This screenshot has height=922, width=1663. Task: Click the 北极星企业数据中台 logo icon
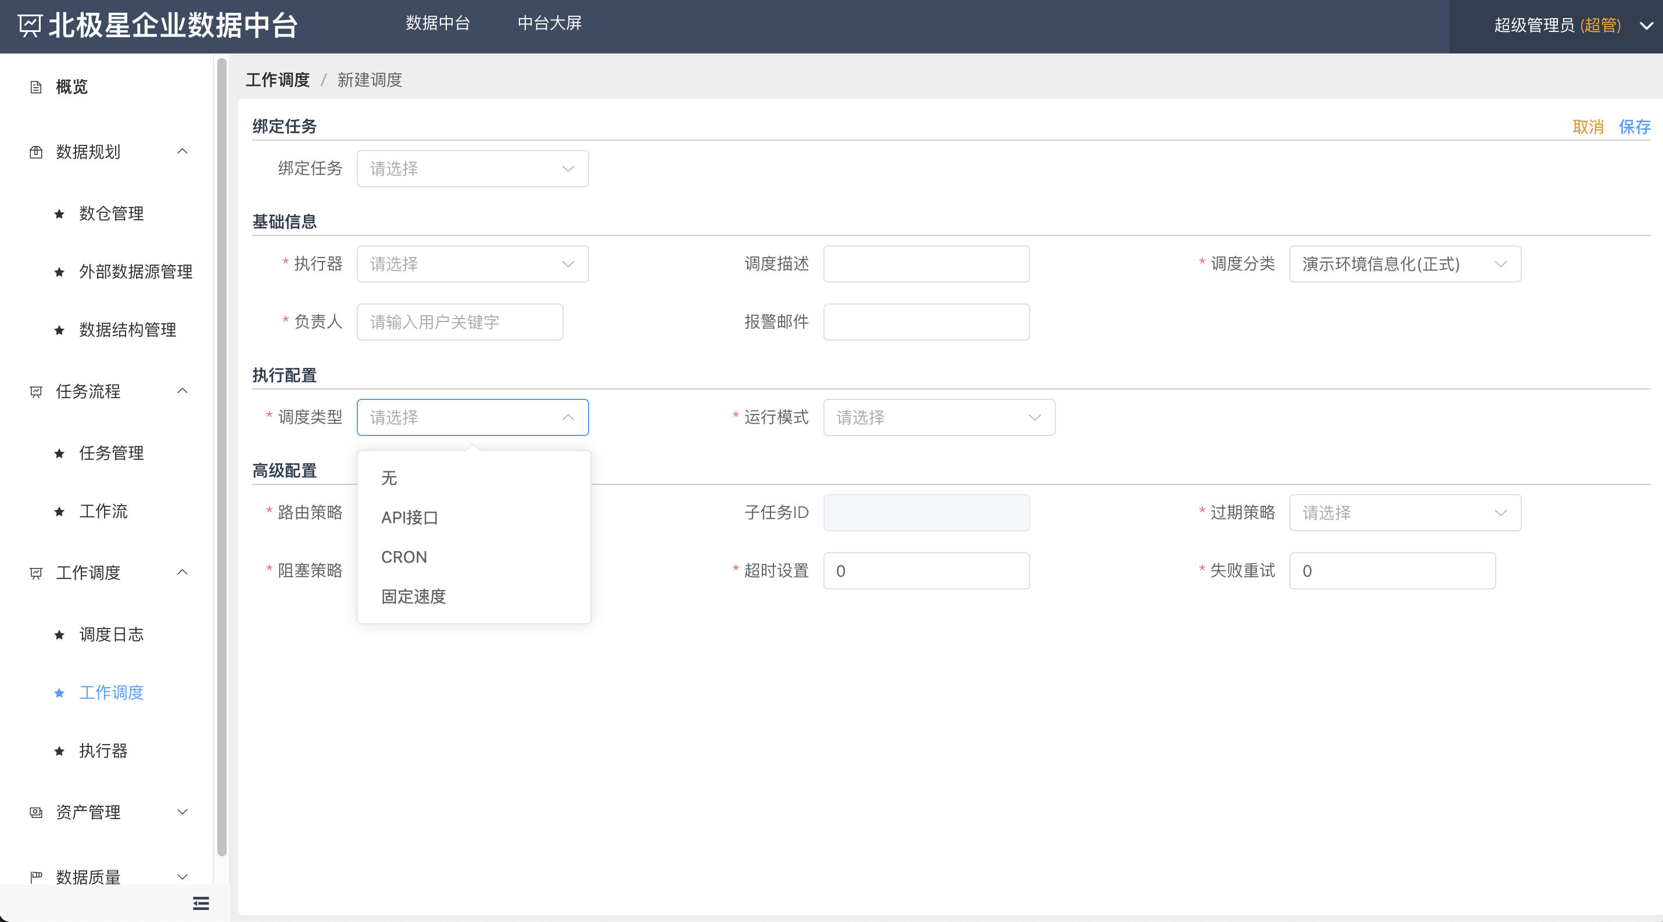(x=30, y=26)
